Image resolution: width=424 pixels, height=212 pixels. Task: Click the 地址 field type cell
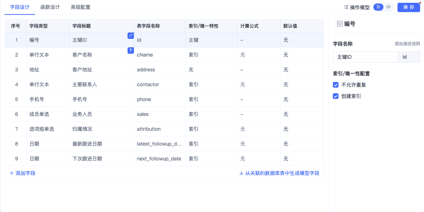(48, 70)
